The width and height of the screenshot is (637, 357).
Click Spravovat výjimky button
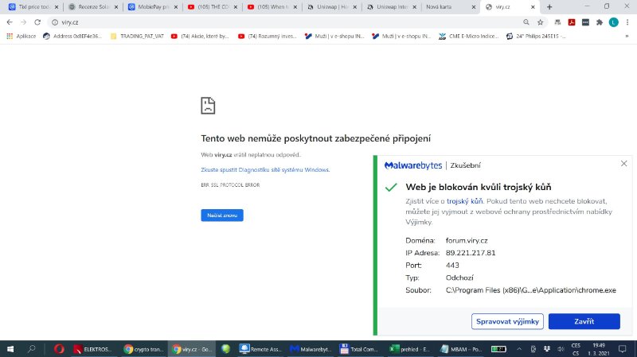[x=507, y=321]
